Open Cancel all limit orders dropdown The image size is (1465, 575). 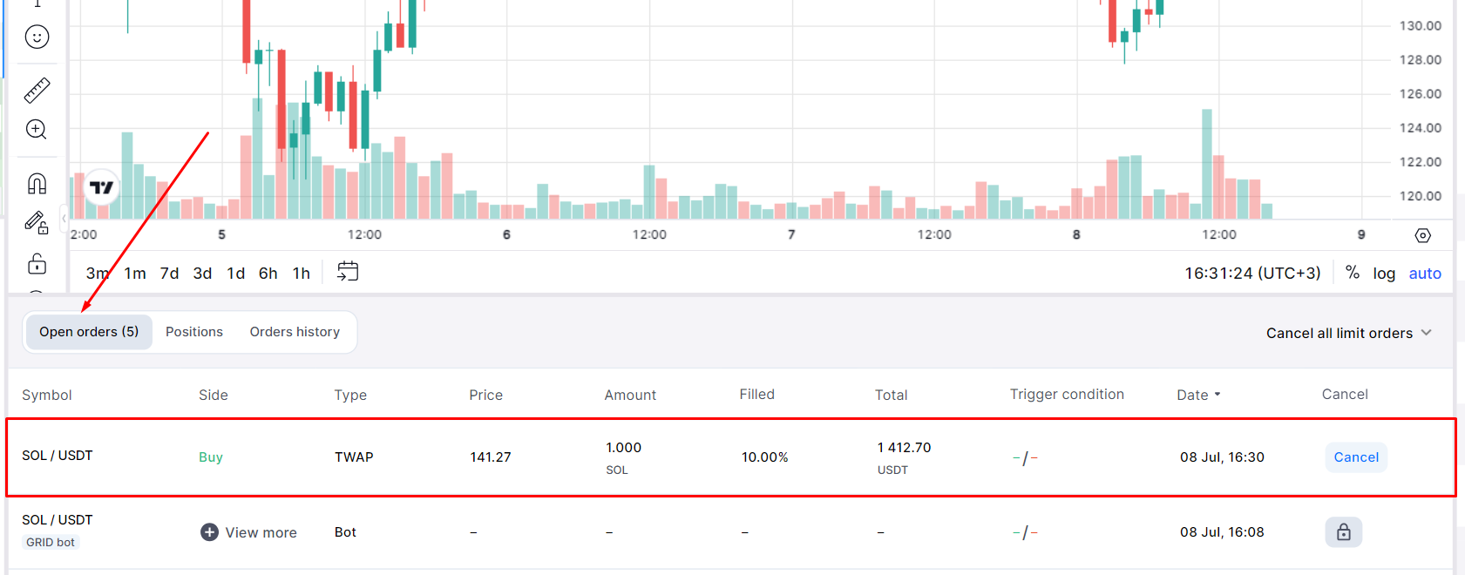coord(1348,333)
